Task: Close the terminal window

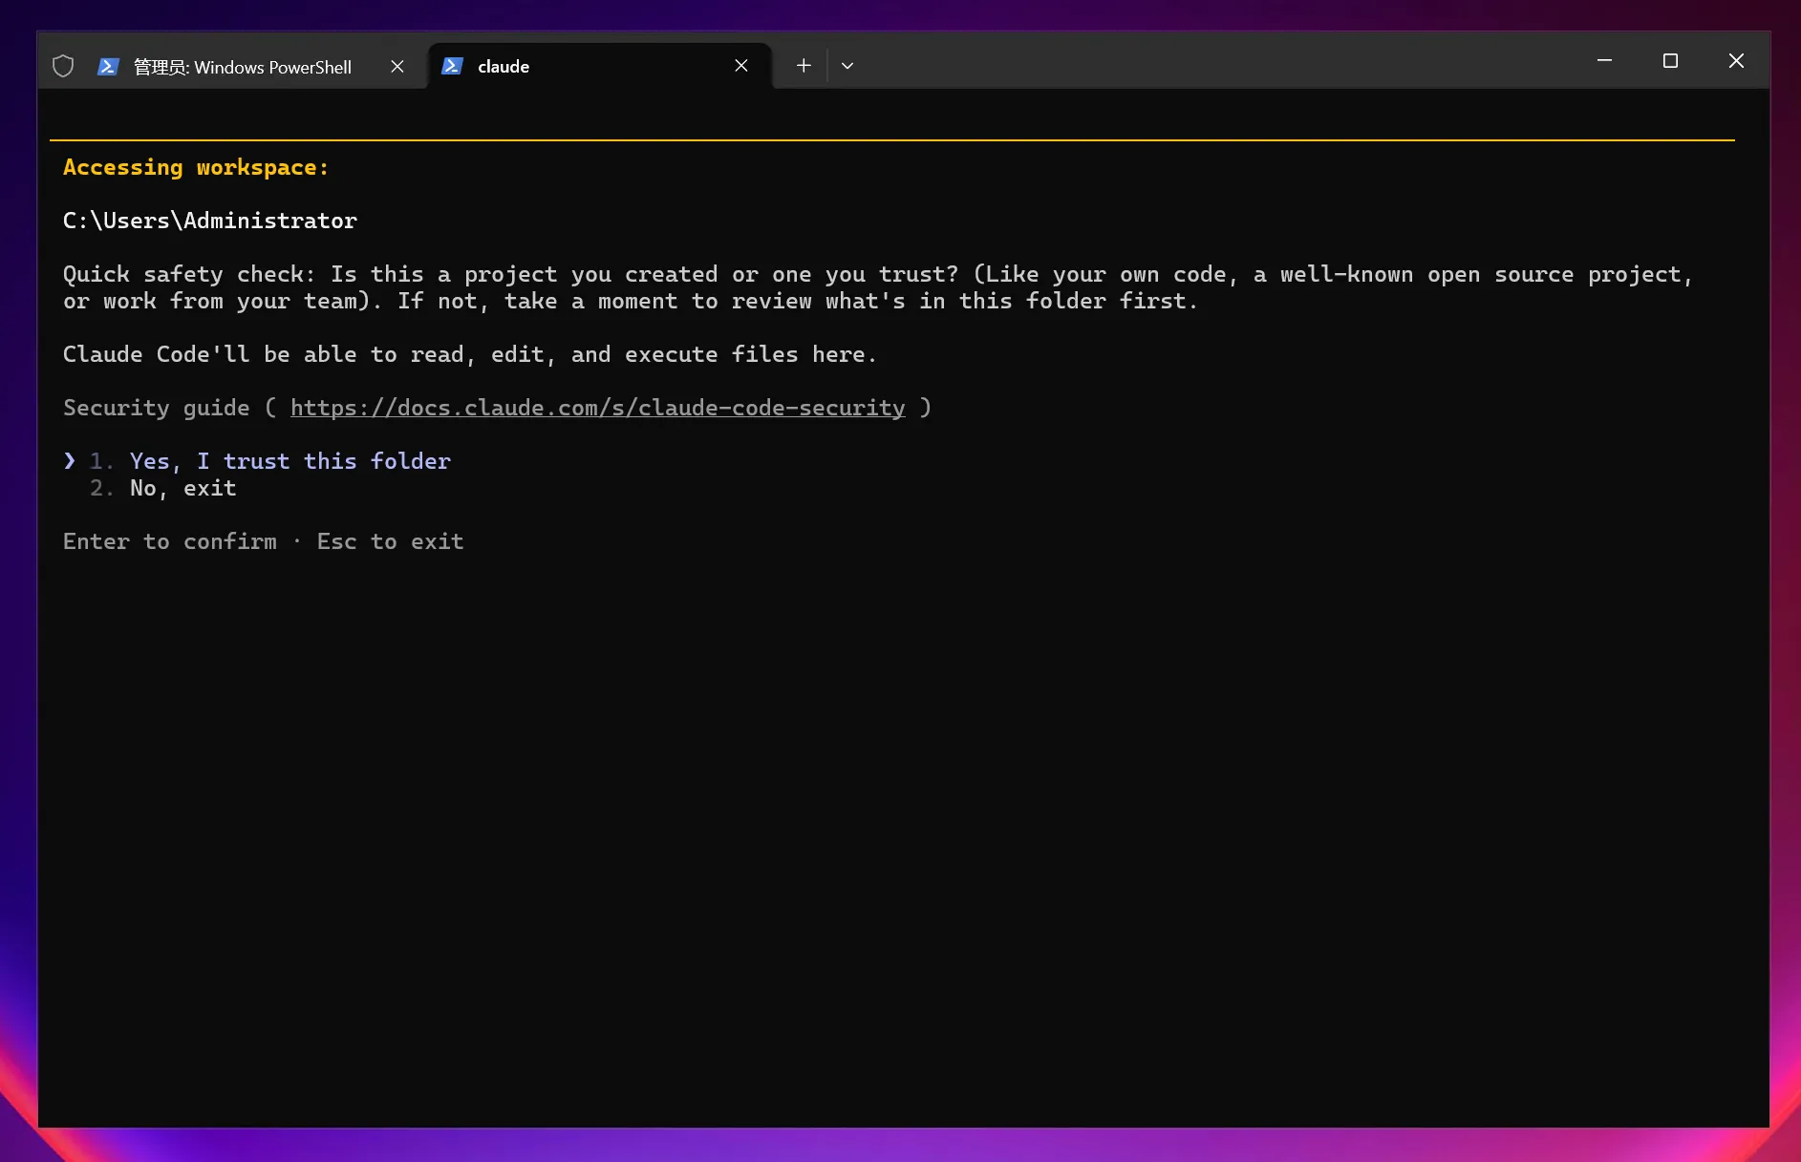Action: tap(1736, 61)
